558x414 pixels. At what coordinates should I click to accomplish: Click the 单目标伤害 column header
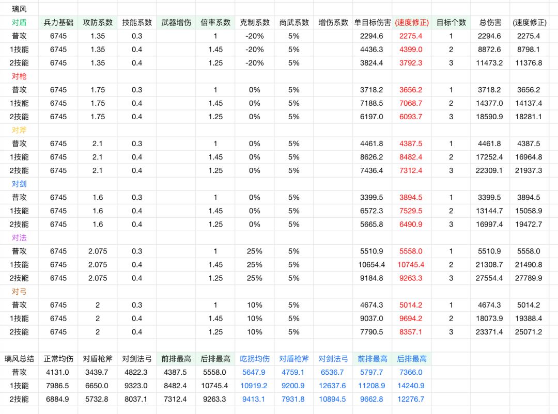372,22
